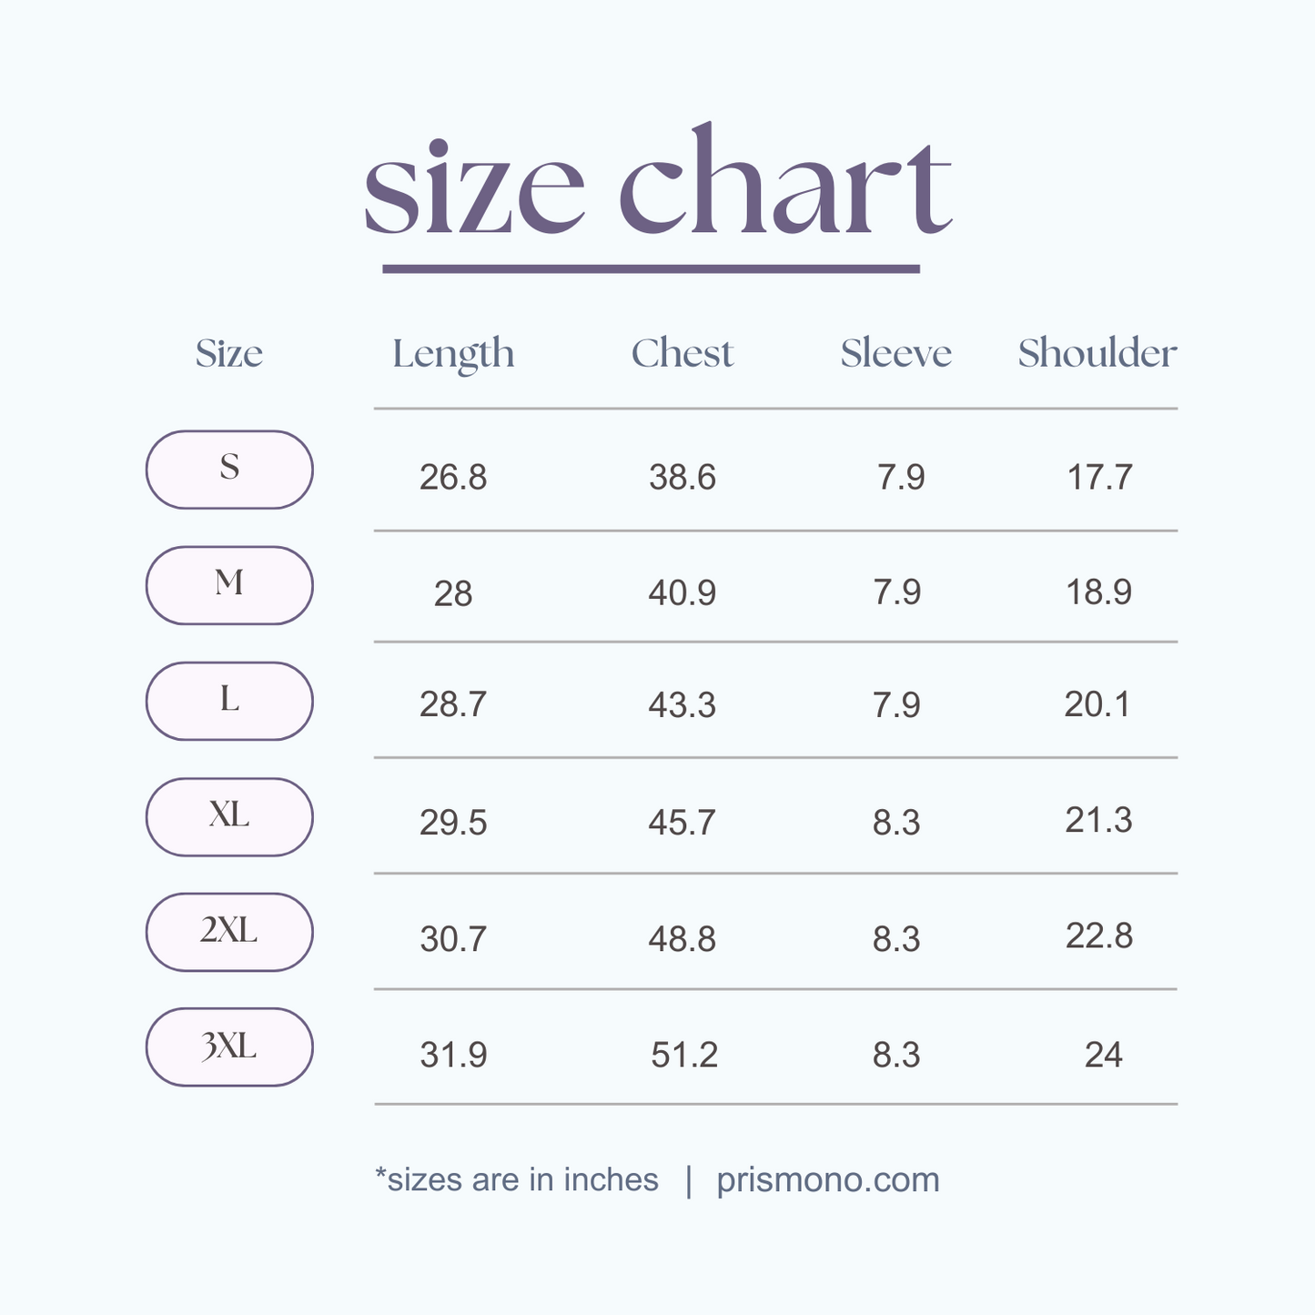Click the Length column header
This screenshot has width=1315, height=1315.
tap(453, 354)
